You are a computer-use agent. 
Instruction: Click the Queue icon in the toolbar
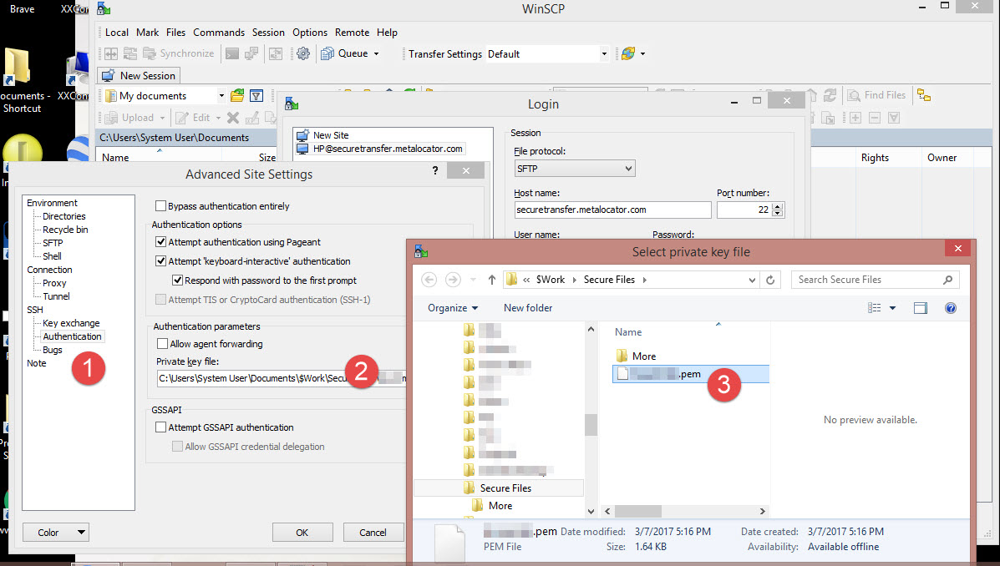click(x=327, y=53)
